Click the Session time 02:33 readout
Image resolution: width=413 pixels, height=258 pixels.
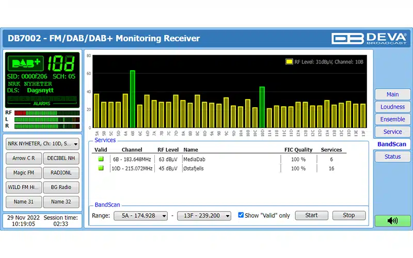pyautogui.click(x=60, y=221)
